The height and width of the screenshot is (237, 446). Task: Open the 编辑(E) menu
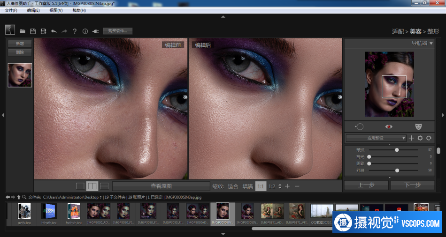click(x=33, y=10)
